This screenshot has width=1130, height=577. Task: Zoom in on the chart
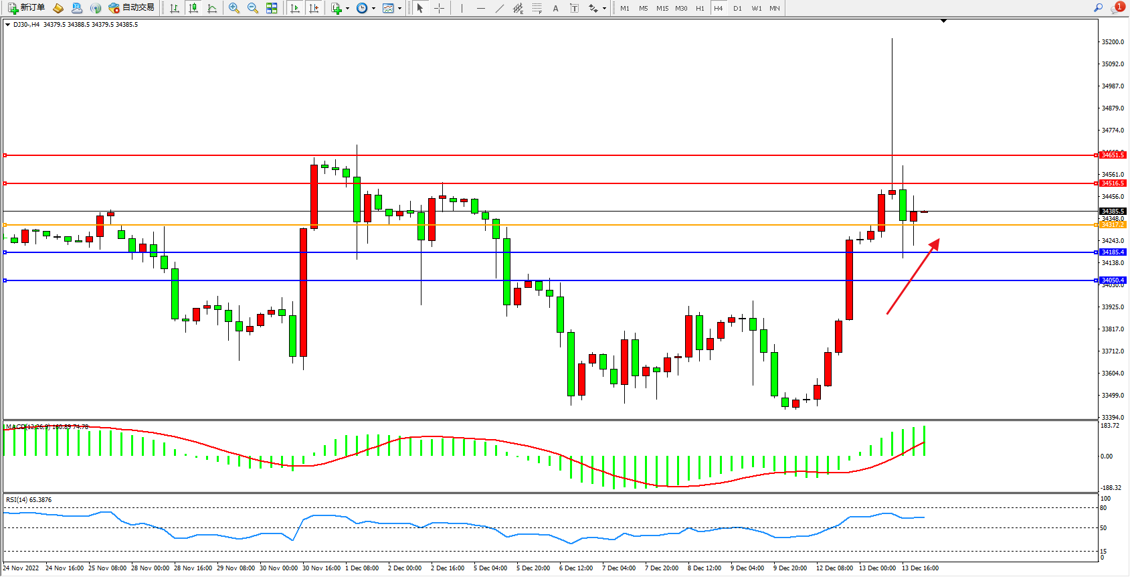click(234, 8)
